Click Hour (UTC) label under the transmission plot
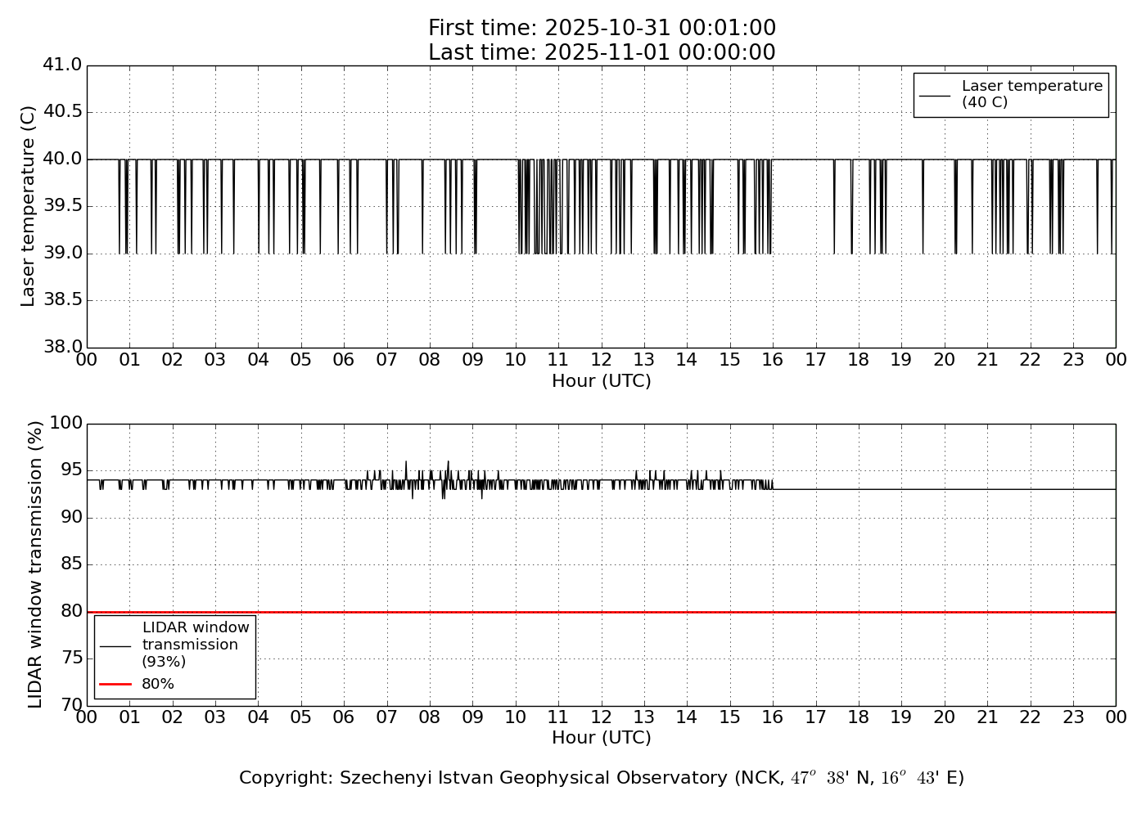Image resolution: width=1146 pixels, height=818 pixels. point(602,738)
